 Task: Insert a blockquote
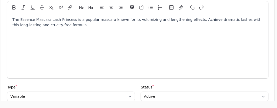click(132, 7)
